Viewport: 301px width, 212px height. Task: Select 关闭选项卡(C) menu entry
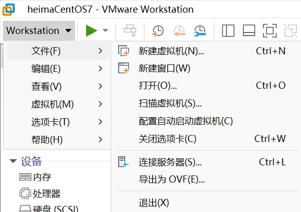pyautogui.click(x=206, y=139)
